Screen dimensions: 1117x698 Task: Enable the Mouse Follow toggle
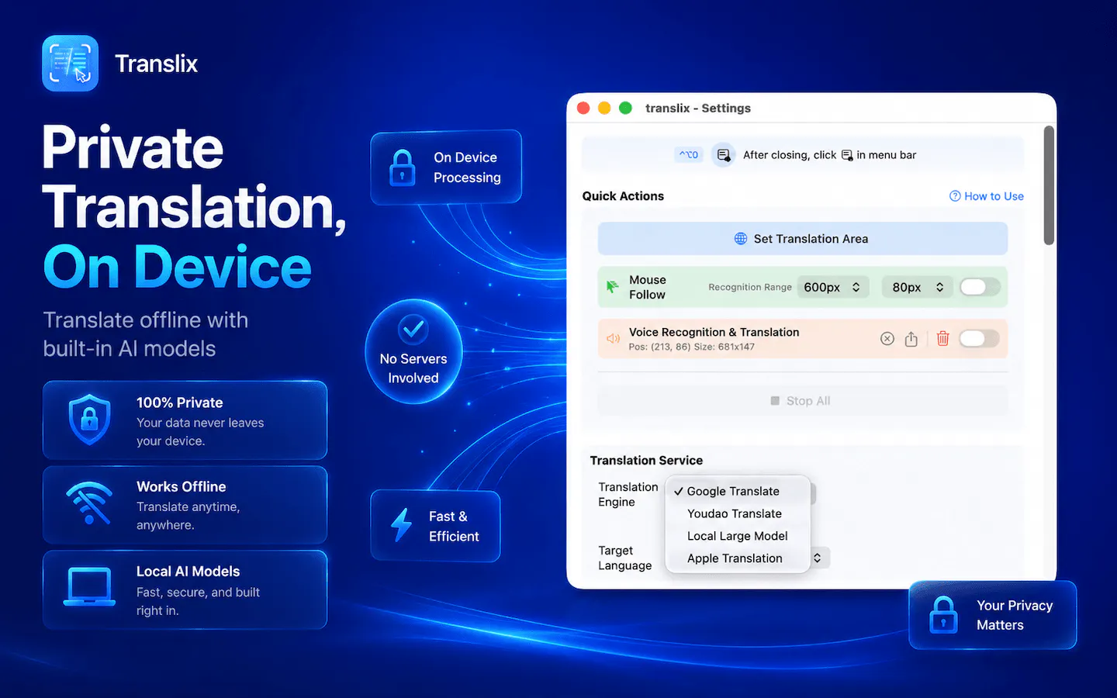[x=980, y=287]
